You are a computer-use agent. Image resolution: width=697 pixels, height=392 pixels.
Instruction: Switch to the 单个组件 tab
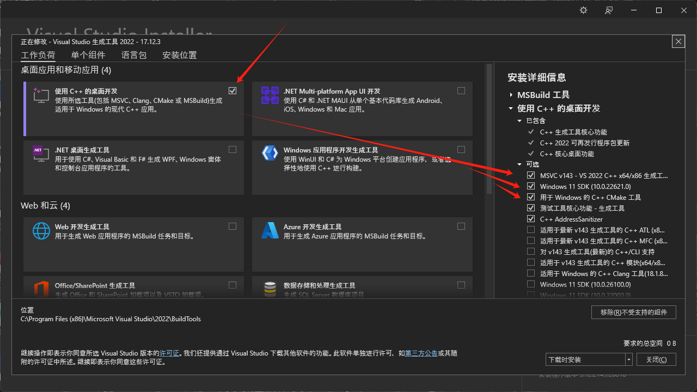[x=88, y=55]
